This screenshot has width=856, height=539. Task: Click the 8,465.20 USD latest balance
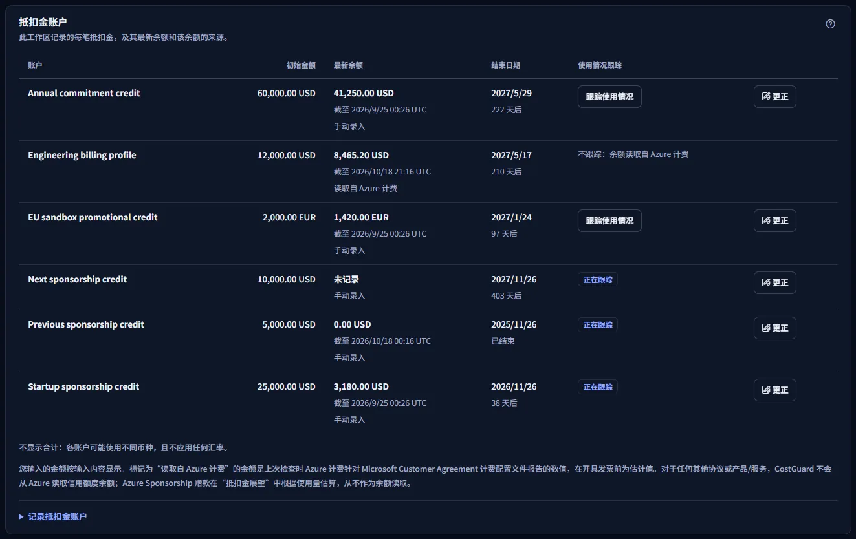pyautogui.click(x=361, y=155)
